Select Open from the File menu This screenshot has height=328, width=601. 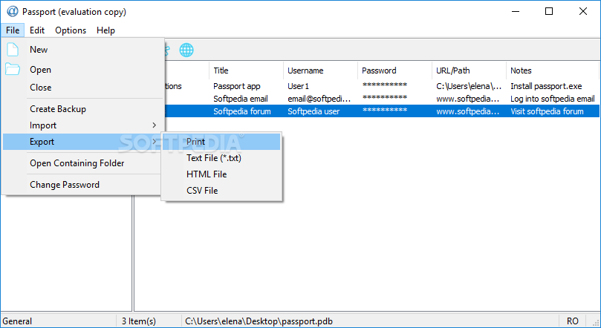(x=40, y=70)
